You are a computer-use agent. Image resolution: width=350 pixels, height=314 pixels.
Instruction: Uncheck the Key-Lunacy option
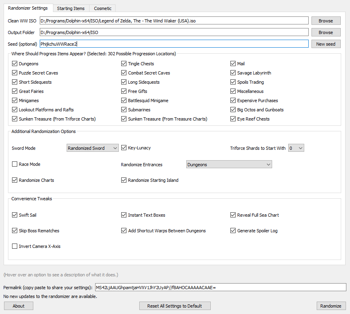[x=124, y=148]
